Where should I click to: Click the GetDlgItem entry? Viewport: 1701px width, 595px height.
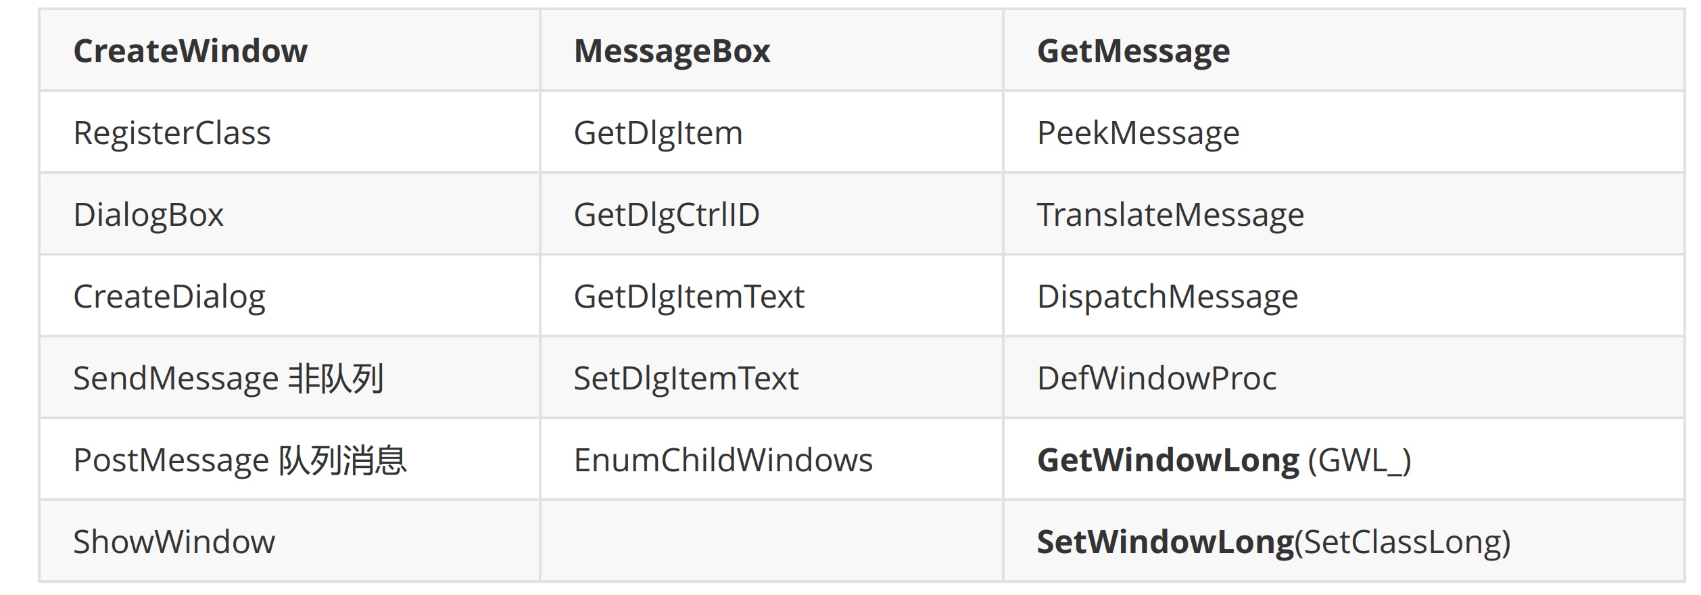point(658,133)
